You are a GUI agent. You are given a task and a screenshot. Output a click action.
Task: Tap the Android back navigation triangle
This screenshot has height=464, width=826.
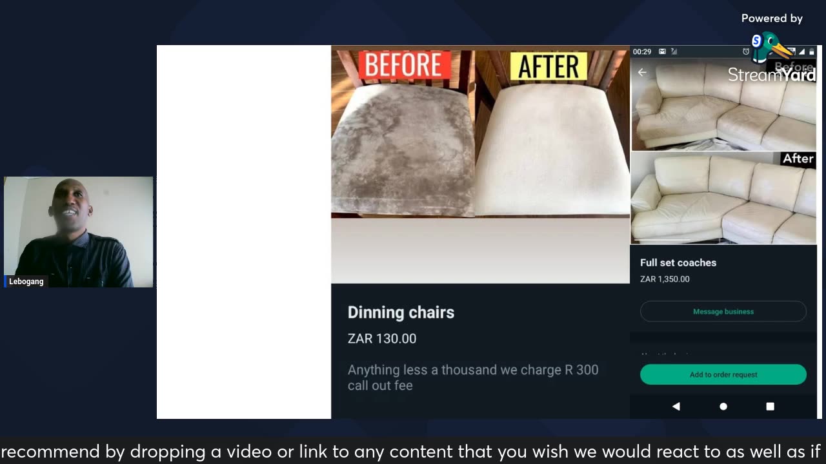tap(676, 407)
